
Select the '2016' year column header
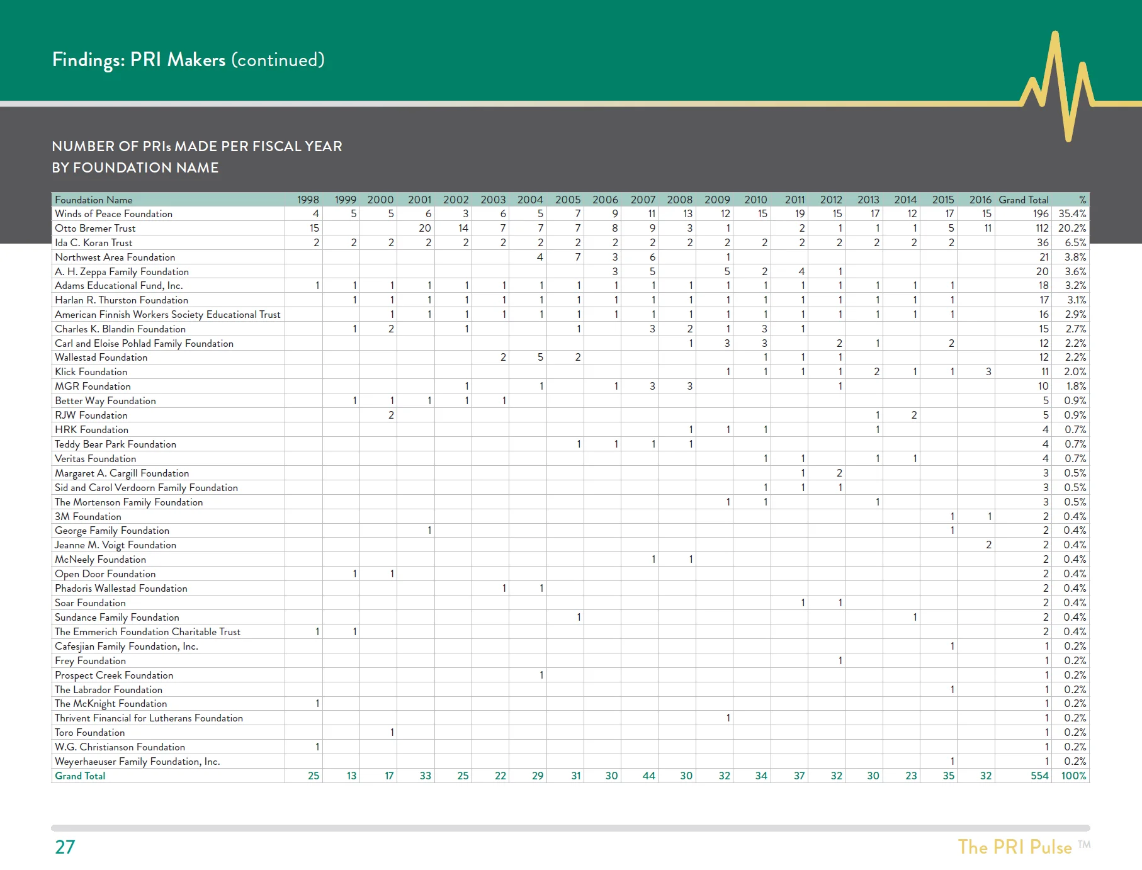980,200
